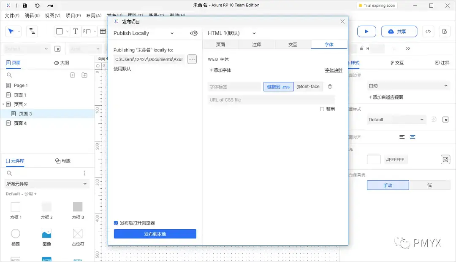
Task: Click the 发布到本地 button
Action: point(155,234)
